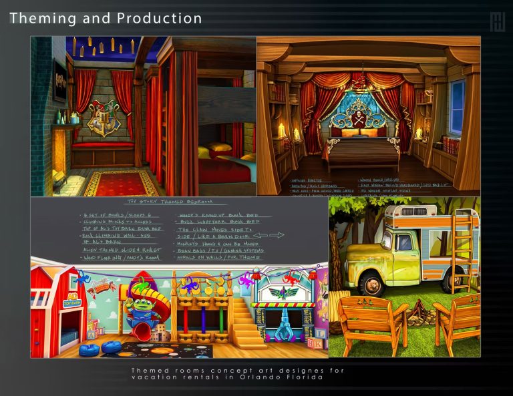
Task: Click the "Theming and Production" title
Action: coord(106,18)
